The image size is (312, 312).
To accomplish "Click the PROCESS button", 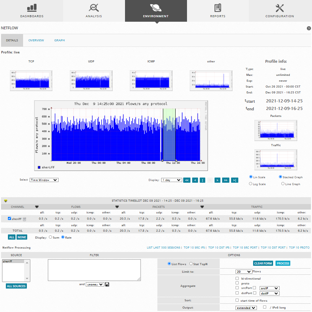I will click(283, 263).
